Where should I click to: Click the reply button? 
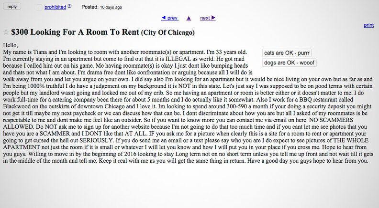click(12, 7)
